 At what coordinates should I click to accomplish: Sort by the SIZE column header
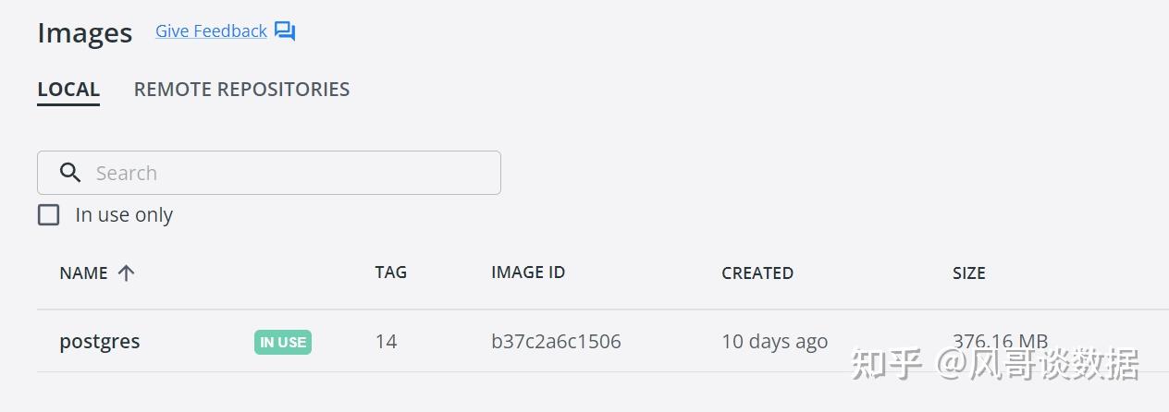[x=968, y=273]
